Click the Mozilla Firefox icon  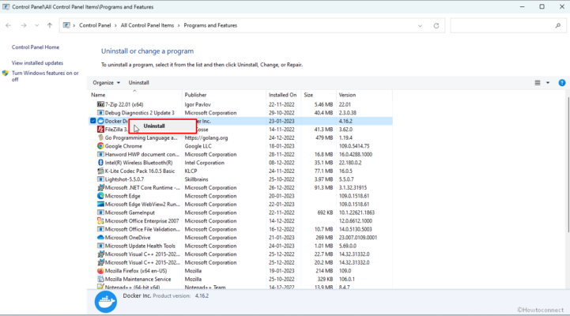point(100,271)
